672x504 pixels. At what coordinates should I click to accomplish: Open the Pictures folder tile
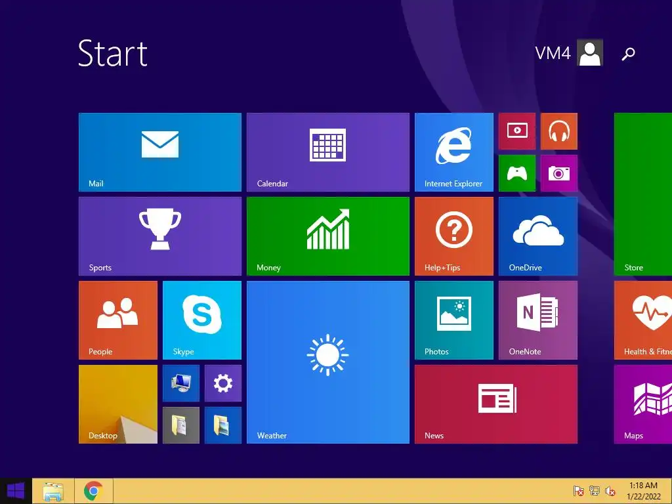coord(223,425)
